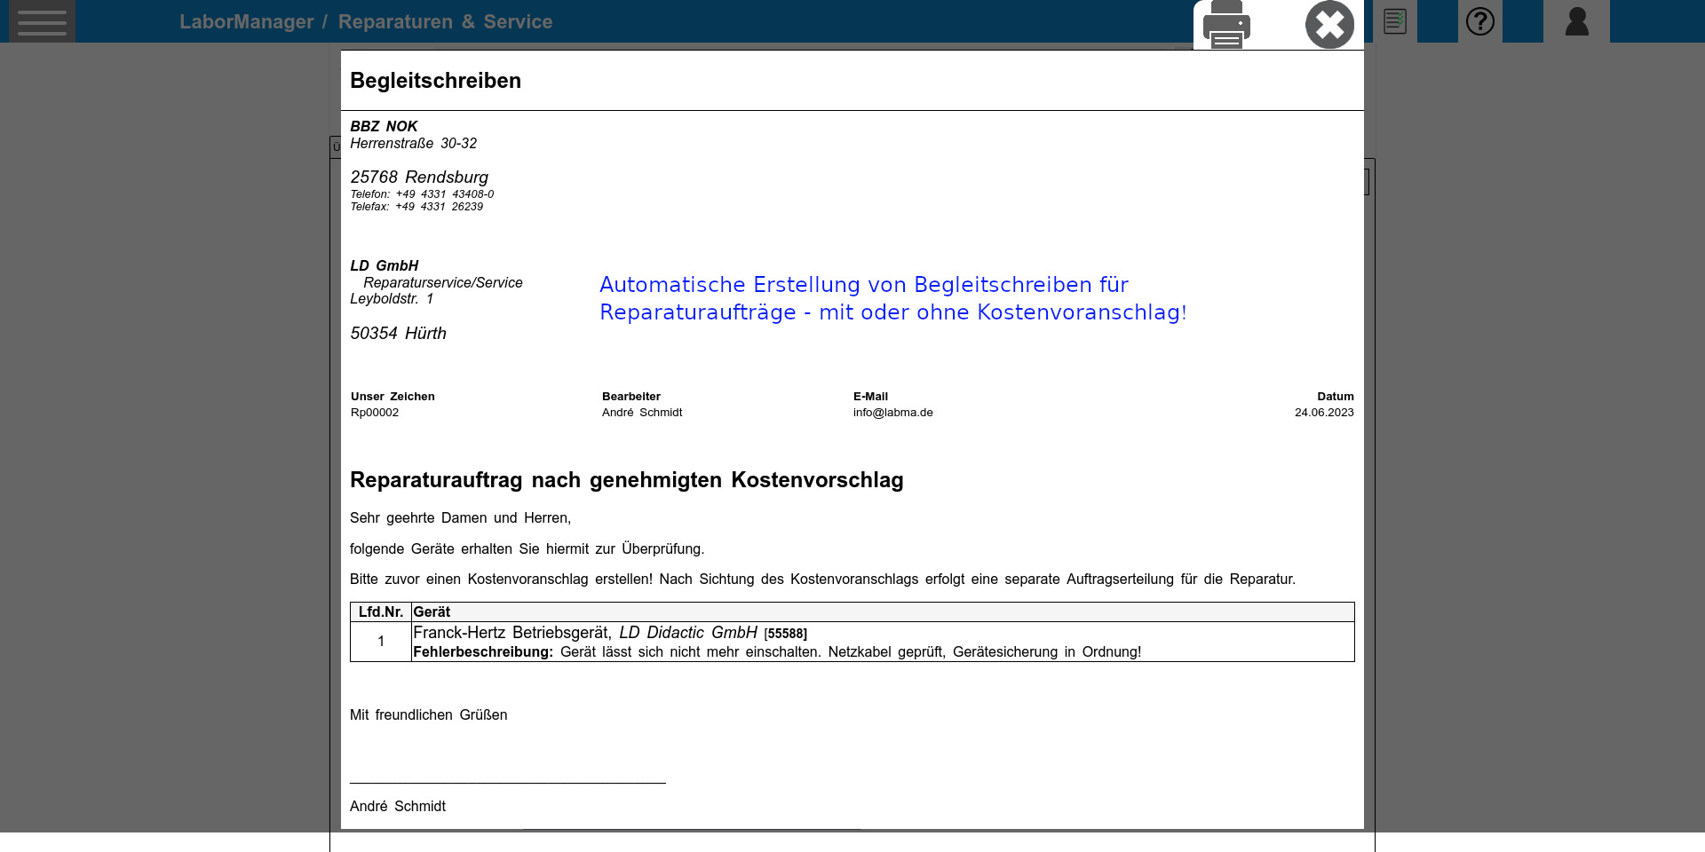Click reference number Rp00002
The image size is (1705, 852).
pyautogui.click(x=375, y=413)
